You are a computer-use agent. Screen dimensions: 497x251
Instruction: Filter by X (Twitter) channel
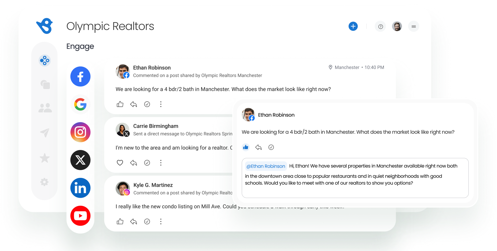(x=80, y=160)
